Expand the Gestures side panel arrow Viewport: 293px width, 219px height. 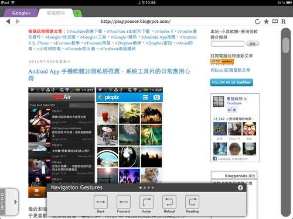(16, 202)
